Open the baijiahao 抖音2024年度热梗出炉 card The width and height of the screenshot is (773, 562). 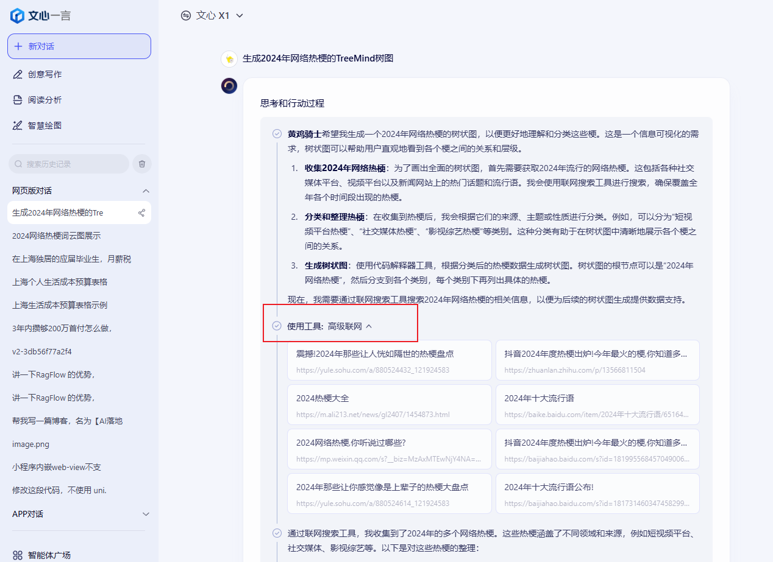coord(597,449)
